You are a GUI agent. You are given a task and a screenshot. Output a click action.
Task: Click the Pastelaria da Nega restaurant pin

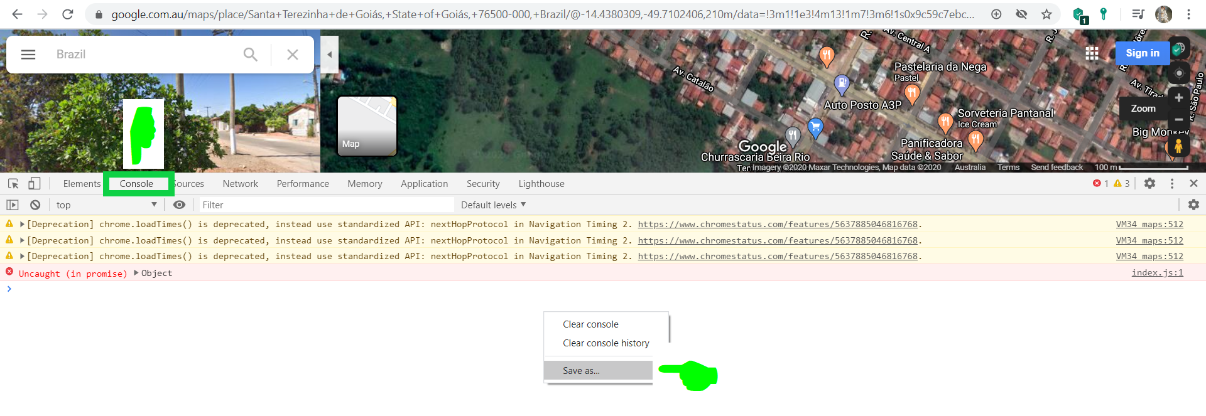pyautogui.click(x=912, y=94)
